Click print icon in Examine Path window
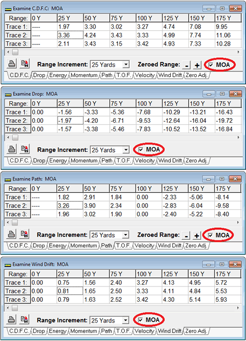 pyautogui.click(x=11, y=235)
